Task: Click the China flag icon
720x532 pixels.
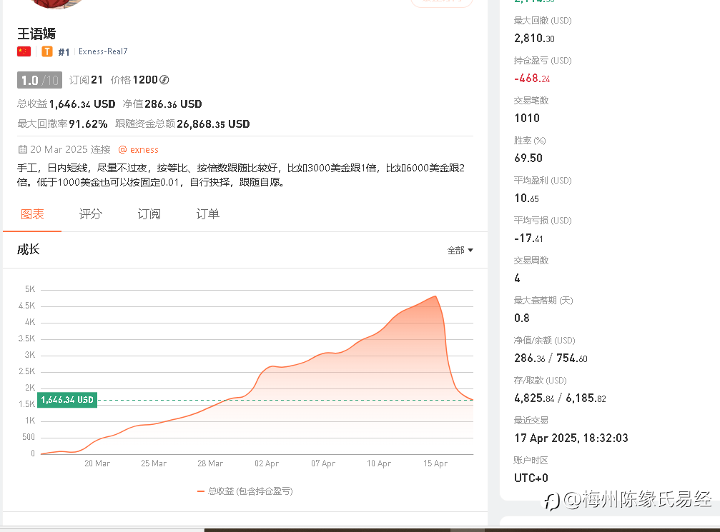Action: [24, 51]
